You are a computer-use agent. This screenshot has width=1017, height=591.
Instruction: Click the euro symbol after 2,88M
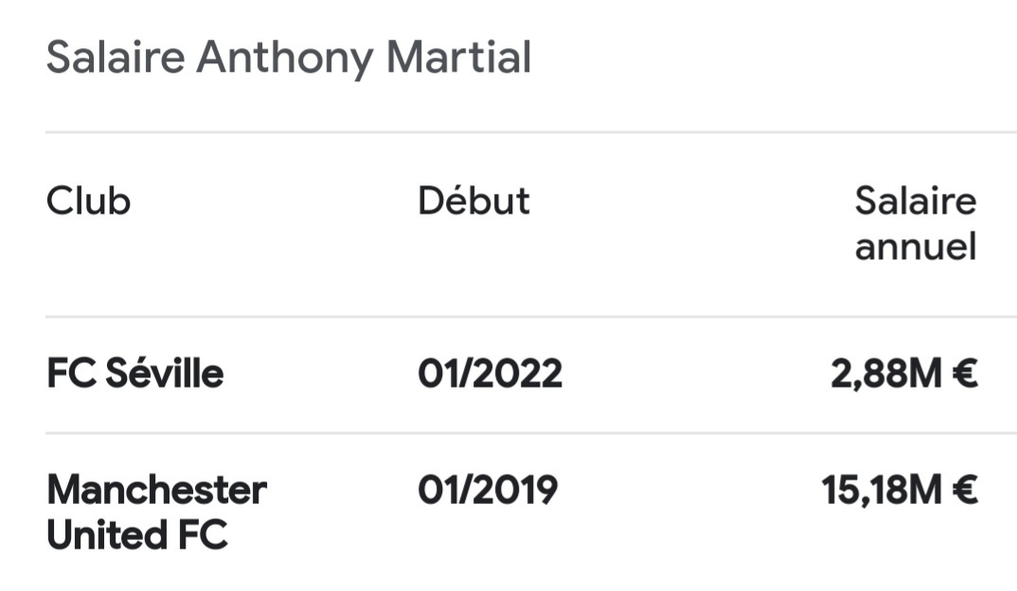[x=965, y=374]
